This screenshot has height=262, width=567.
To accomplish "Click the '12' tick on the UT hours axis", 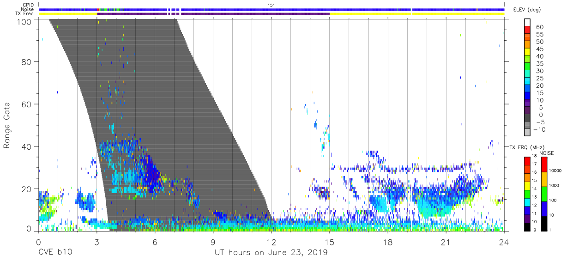I will click(271, 241).
